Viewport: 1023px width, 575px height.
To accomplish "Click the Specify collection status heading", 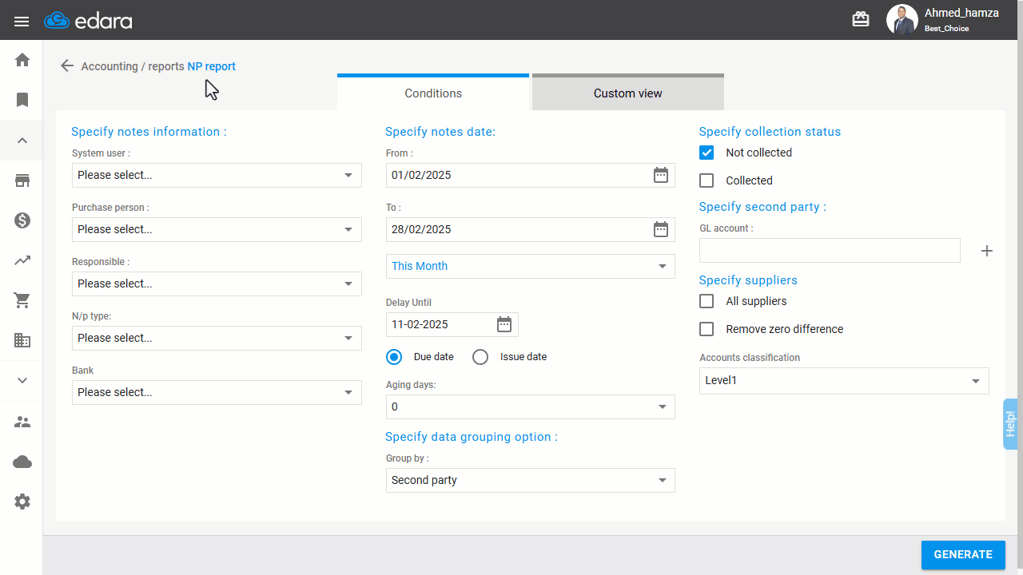I will pos(770,132).
